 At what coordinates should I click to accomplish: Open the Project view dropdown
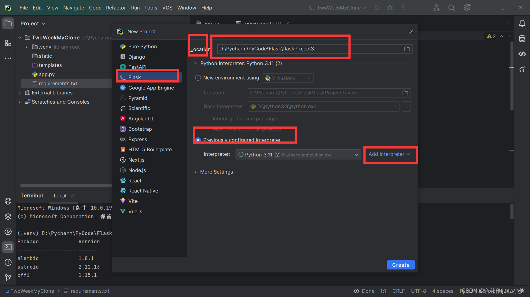click(33, 24)
